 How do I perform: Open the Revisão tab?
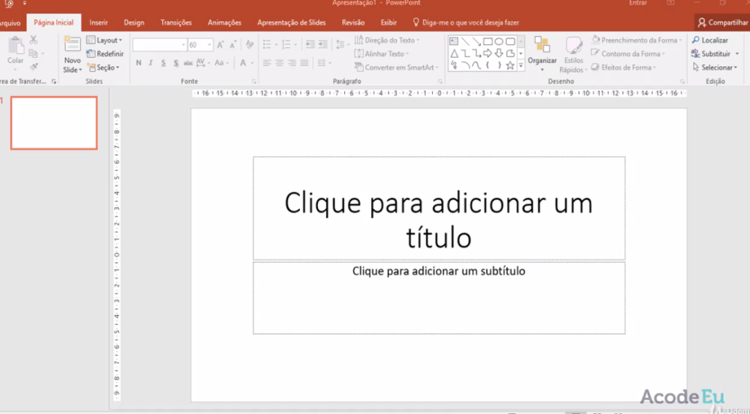click(353, 22)
